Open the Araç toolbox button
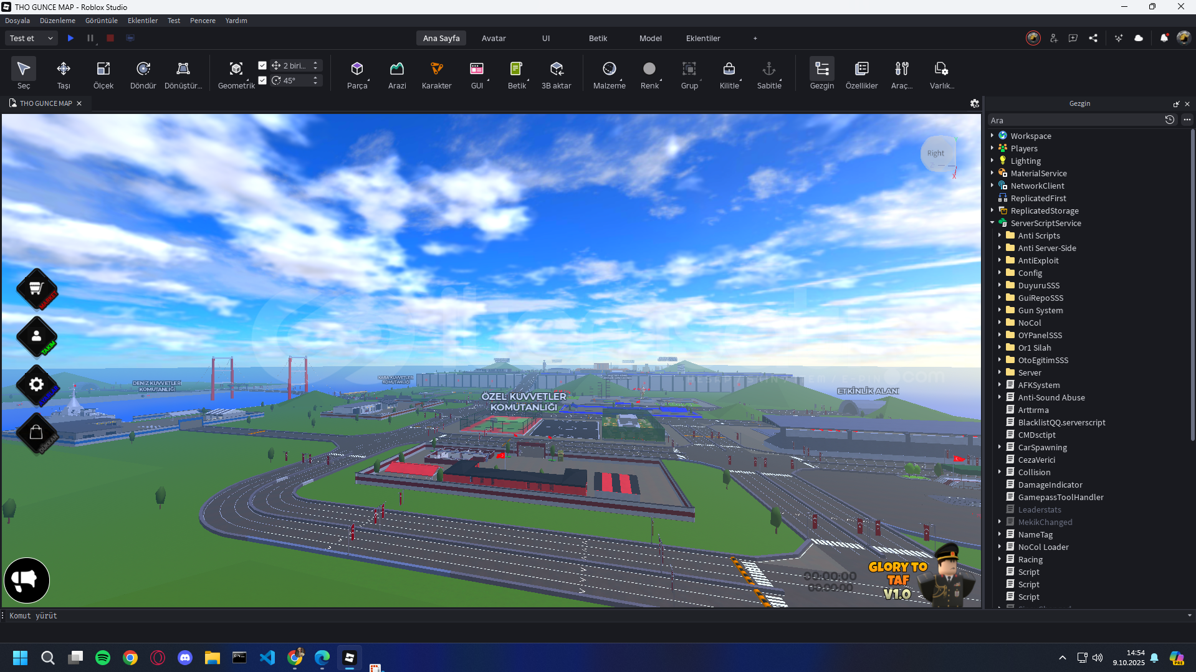Viewport: 1196px width, 672px height. coord(902,74)
